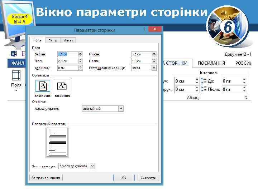Click За промовчанням button
The image size is (258, 193).
(x=46, y=178)
